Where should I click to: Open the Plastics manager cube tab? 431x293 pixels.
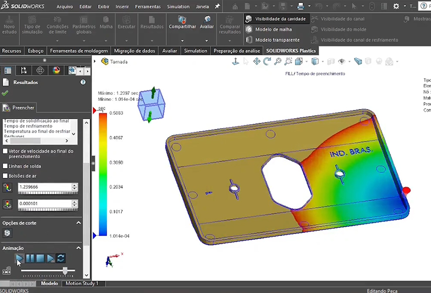tap(72, 70)
